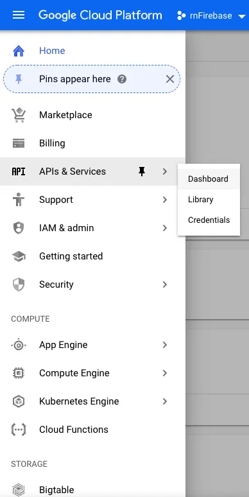The height and width of the screenshot is (497, 249).
Task: Expand the Security submenu chevron
Action: point(165,284)
